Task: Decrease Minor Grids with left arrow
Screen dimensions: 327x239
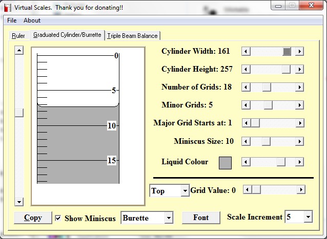Action: [x=246, y=105]
